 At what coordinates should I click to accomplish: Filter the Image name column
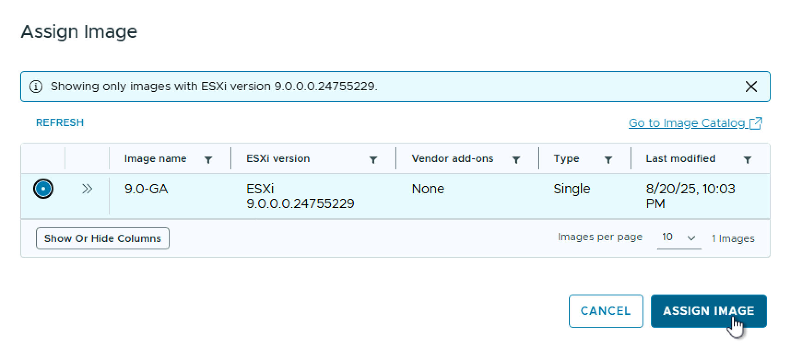pos(208,160)
